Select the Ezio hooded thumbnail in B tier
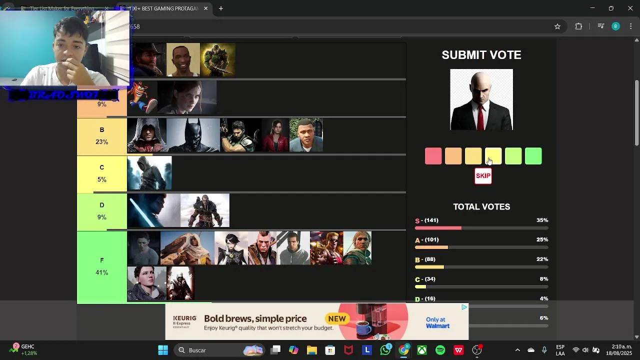This screenshot has height=360, width=640. [147, 135]
